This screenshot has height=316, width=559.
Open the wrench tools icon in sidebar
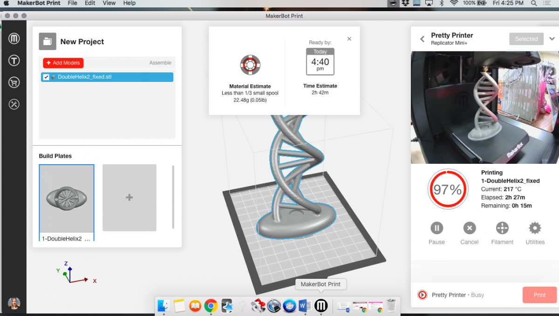click(14, 104)
